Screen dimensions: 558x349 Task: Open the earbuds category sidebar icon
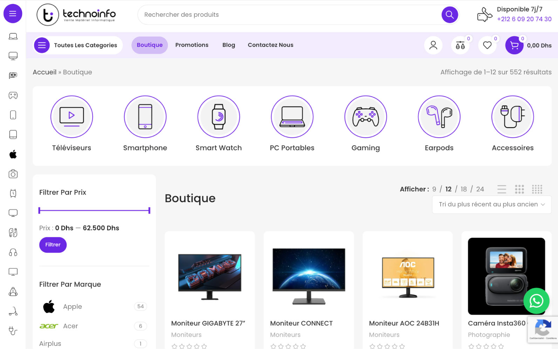coord(13,233)
